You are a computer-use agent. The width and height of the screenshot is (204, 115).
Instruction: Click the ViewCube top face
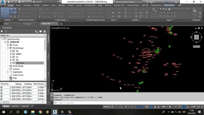point(196,37)
